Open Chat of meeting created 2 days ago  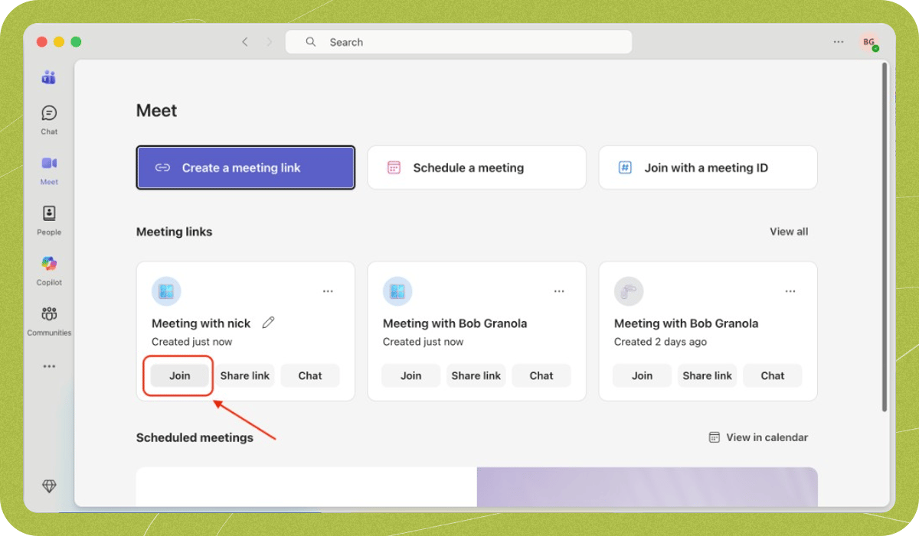coord(773,375)
